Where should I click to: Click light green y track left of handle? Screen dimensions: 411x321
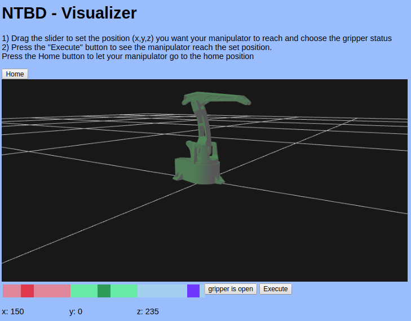point(84,291)
